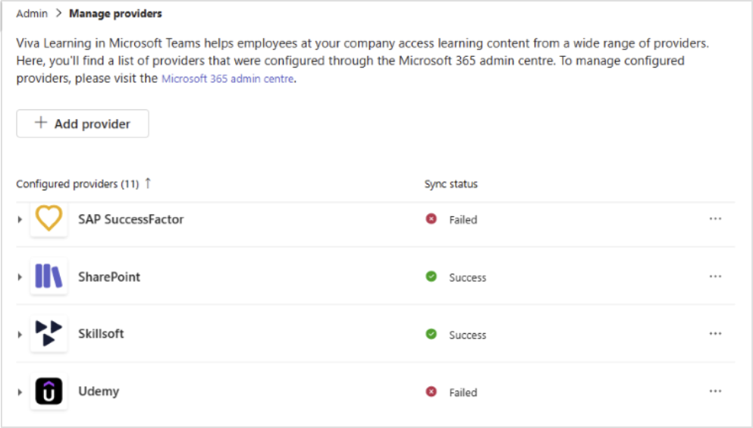The image size is (753, 428).
Task: Click Success status text for Skillsoft
Action: (467, 335)
